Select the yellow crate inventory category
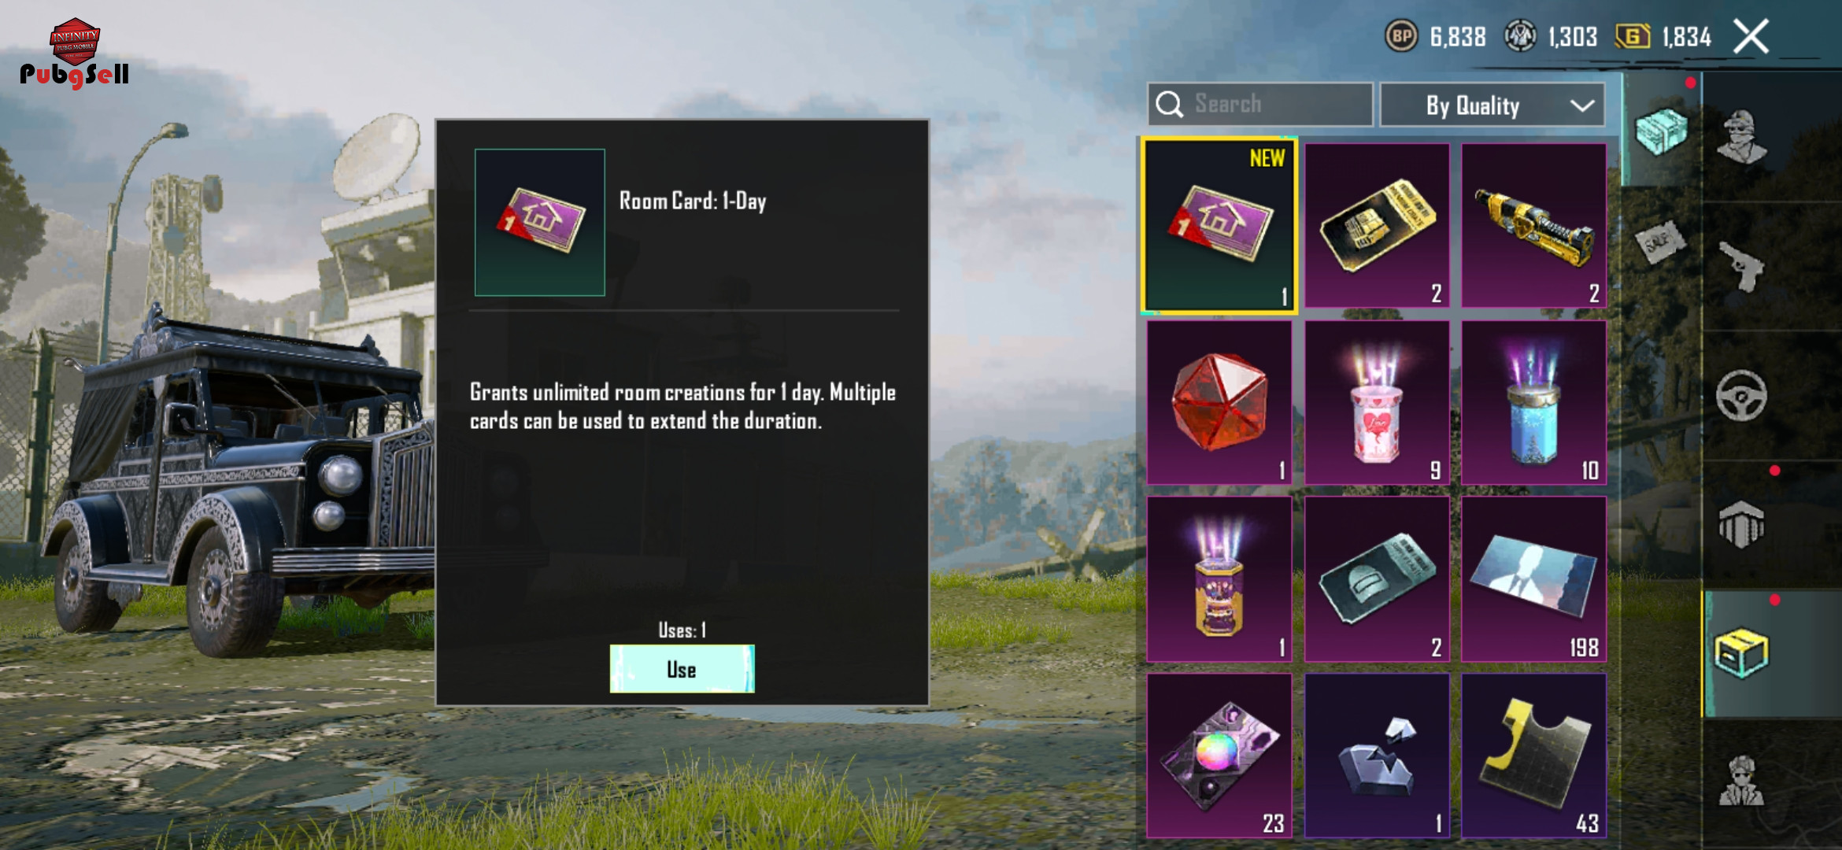Image resolution: width=1842 pixels, height=850 pixels. 1741,653
